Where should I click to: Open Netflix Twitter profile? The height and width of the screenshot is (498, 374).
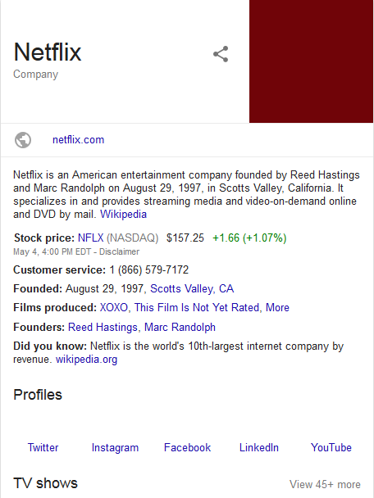(x=43, y=447)
